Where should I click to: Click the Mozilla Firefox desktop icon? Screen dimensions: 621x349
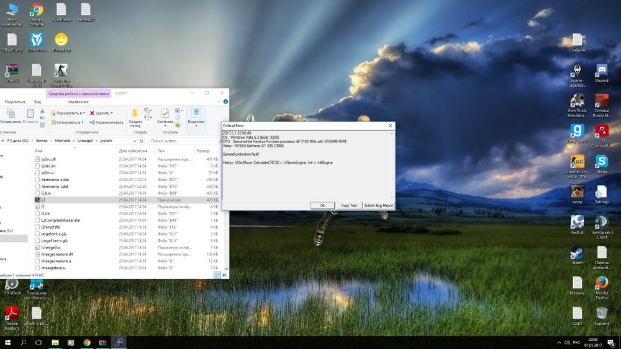(x=601, y=283)
